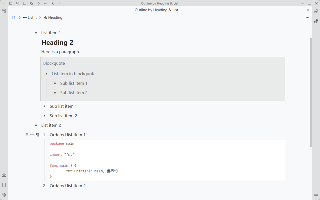Open the Tags panel icon
Screen dimensions: 320x200
(x=4, y=194)
